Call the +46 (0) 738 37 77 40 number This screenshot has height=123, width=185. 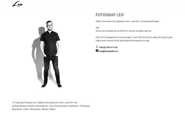coord(108,47)
